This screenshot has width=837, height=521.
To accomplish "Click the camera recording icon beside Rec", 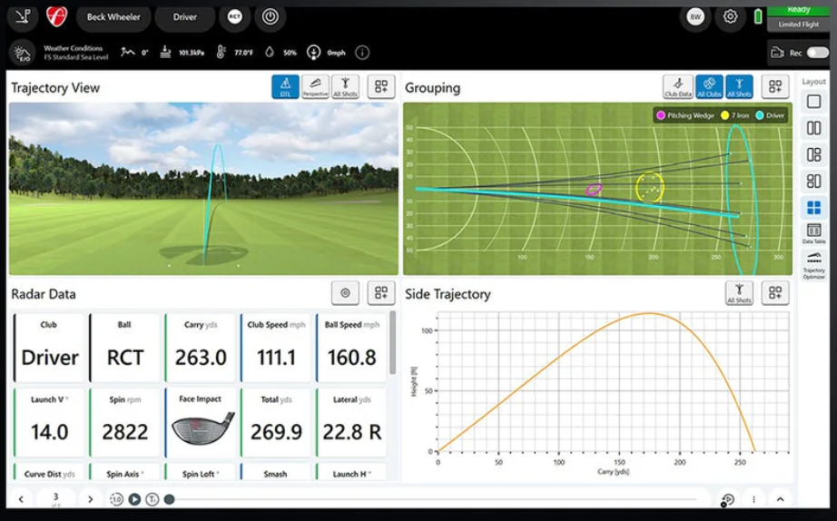I will [x=777, y=53].
